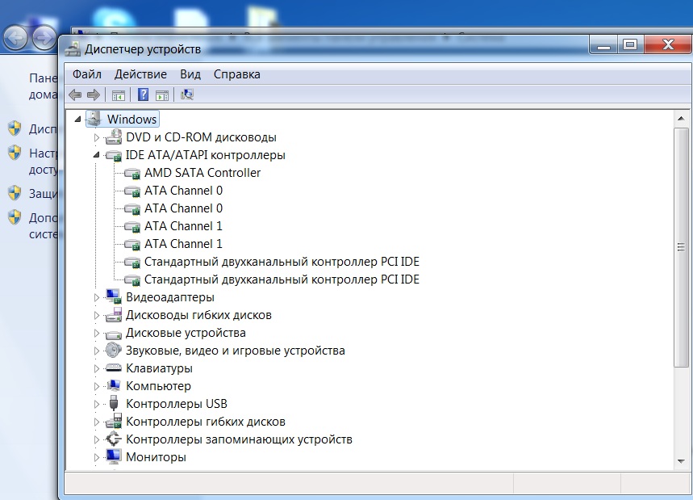This screenshot has height=500, width=693.
Task: Click the scrollbar up arrow
Action: (x=681, y=118)
